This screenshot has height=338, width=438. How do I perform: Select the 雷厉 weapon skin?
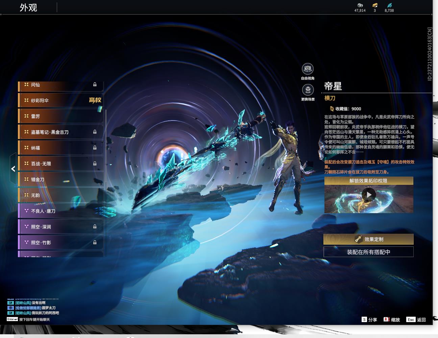coord(61,116)
